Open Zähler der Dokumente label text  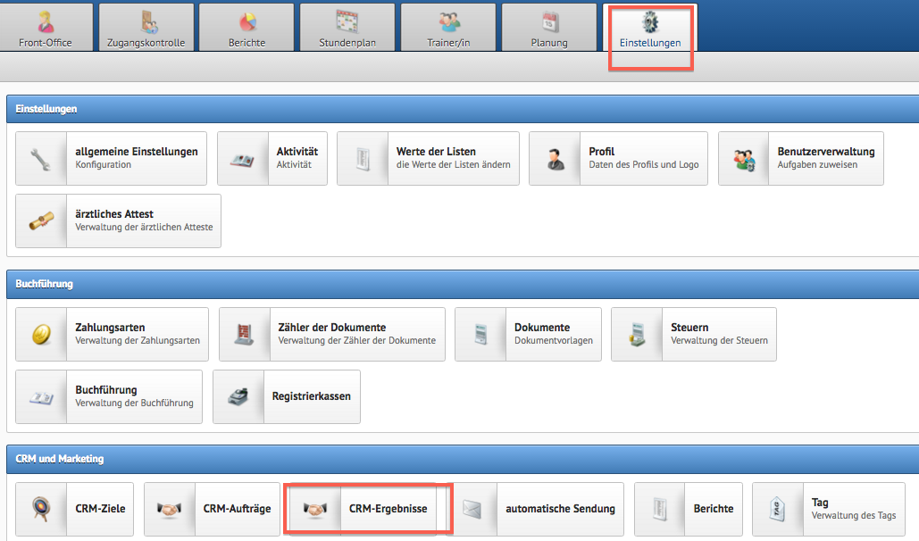pyautogui.click(x=356, y=334)
